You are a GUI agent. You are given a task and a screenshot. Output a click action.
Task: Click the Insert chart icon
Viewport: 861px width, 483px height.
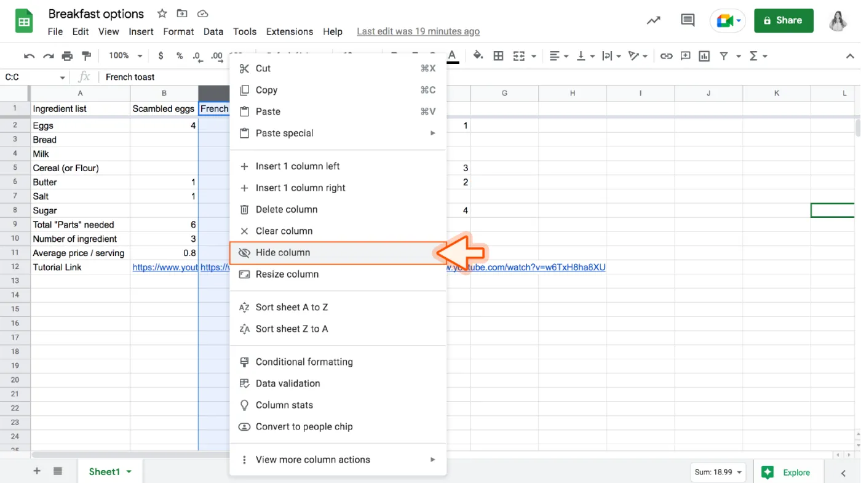704,56
